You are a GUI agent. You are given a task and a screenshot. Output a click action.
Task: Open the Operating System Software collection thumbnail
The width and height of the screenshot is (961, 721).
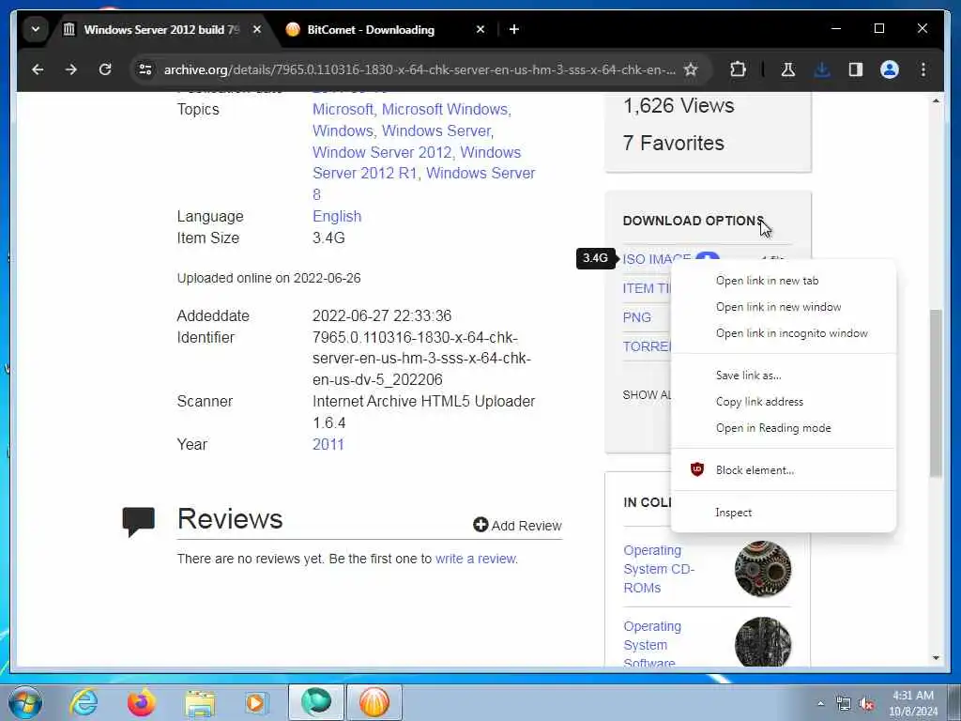762,642
